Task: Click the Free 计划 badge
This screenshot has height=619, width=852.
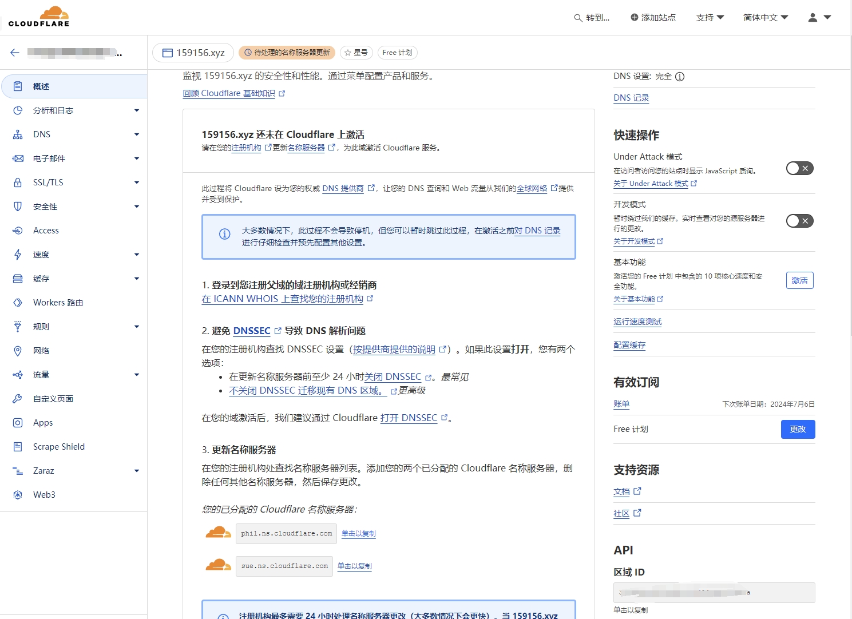Action: click(397, 53)
